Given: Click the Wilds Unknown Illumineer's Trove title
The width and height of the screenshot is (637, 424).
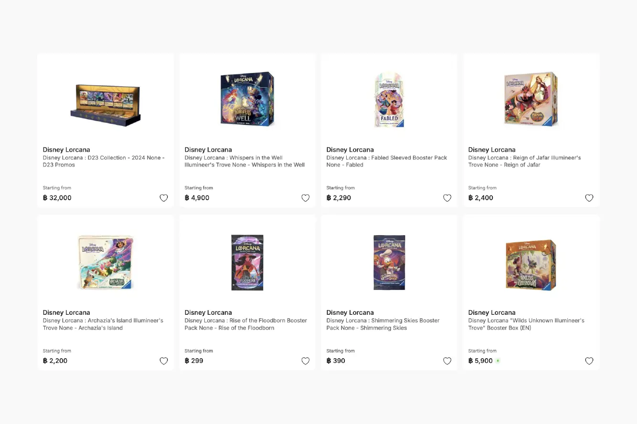Looking at the screenshot, I should point(526,324).
